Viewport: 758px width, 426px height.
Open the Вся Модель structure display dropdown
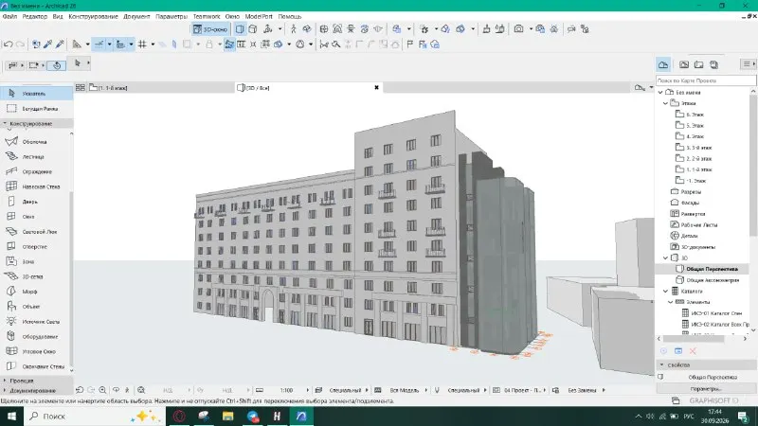409,390
